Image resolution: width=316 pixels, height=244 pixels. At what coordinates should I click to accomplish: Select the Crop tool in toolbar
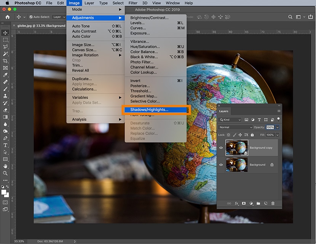[5, 61]
